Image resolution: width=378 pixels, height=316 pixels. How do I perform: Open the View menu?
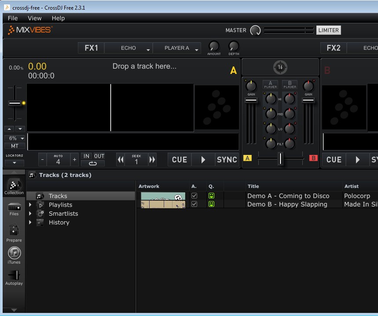(34, 18)
